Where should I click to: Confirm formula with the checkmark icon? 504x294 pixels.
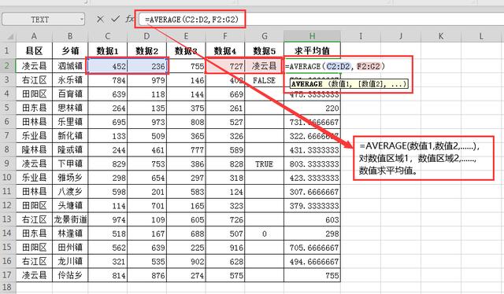pos(115,19)
